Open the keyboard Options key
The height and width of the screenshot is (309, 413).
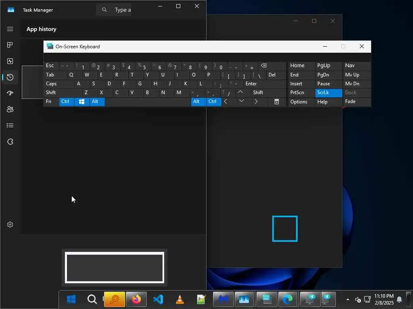(x=302, y=102)
